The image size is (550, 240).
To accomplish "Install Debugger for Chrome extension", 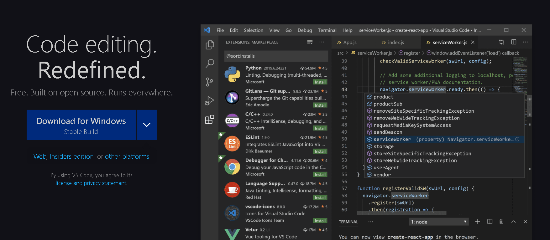I will point(320,175).
